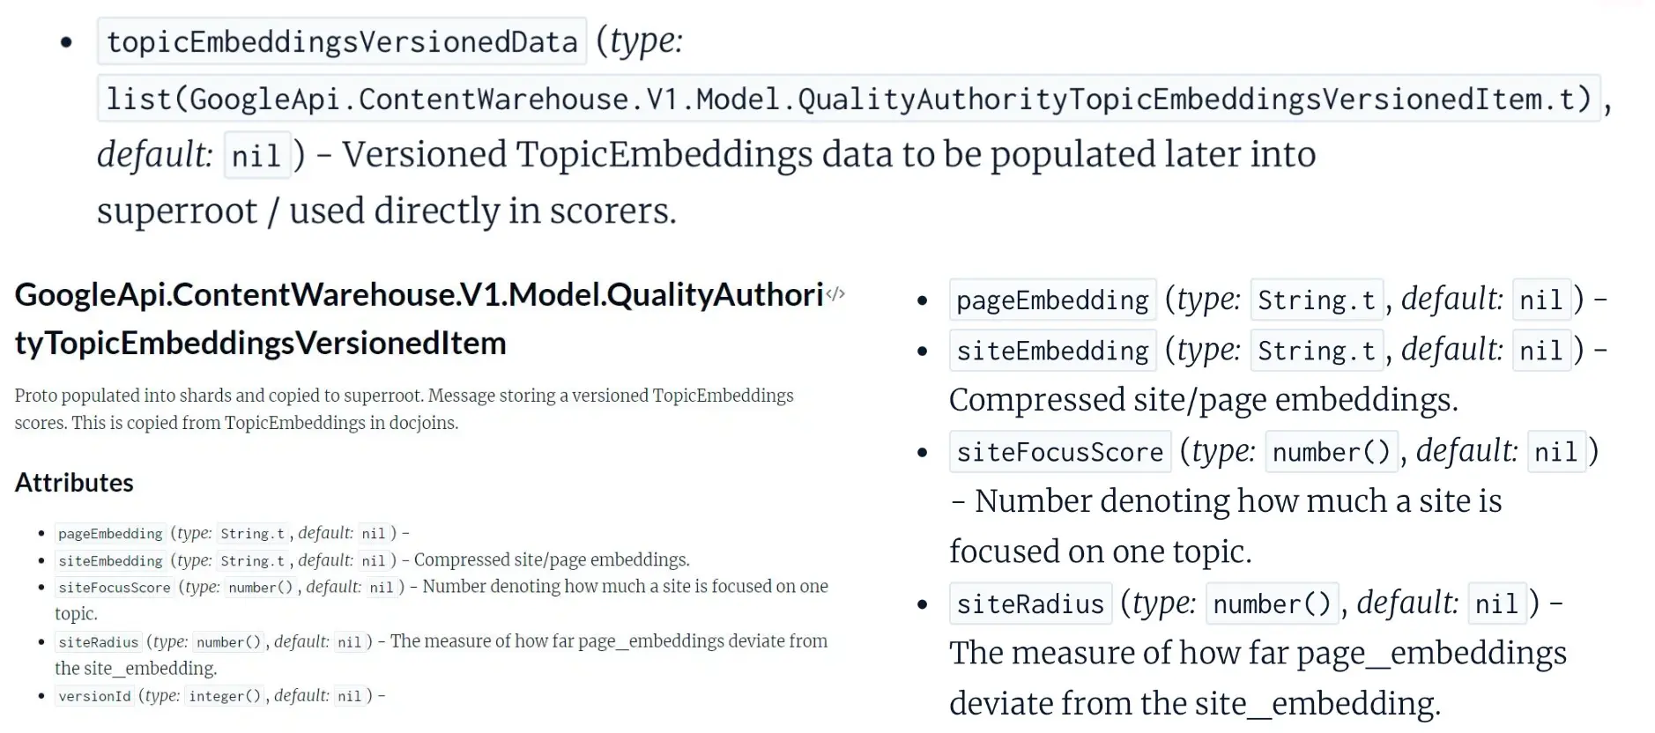Click the GoogleApi.ContentWarehouse QualityAuthorityTopicEmbeddingsVersionedItem module heading

tap(419, 318)
